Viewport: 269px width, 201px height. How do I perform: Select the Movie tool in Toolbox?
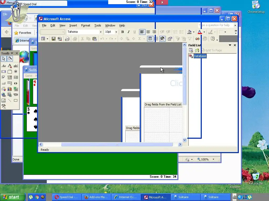click(15, 95)
